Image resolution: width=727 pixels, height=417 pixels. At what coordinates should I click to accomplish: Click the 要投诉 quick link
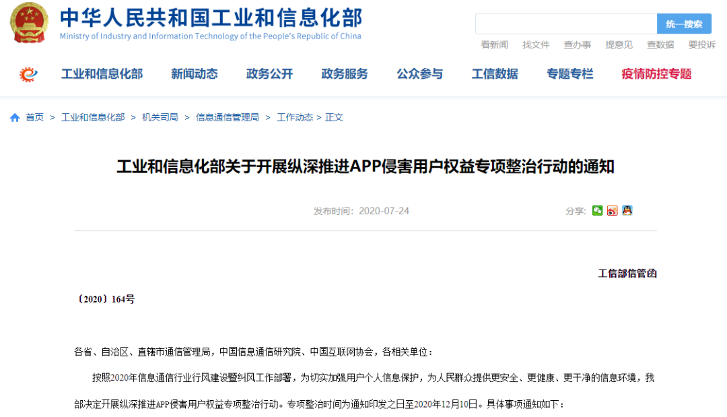701,45
